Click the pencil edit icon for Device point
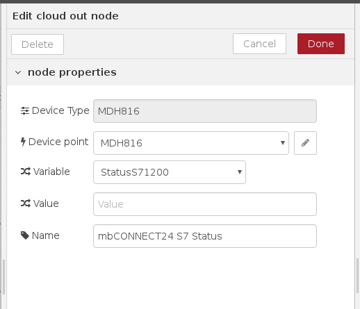Image resolution: width=360 pixels, height=309 pixels. (305, 143)
